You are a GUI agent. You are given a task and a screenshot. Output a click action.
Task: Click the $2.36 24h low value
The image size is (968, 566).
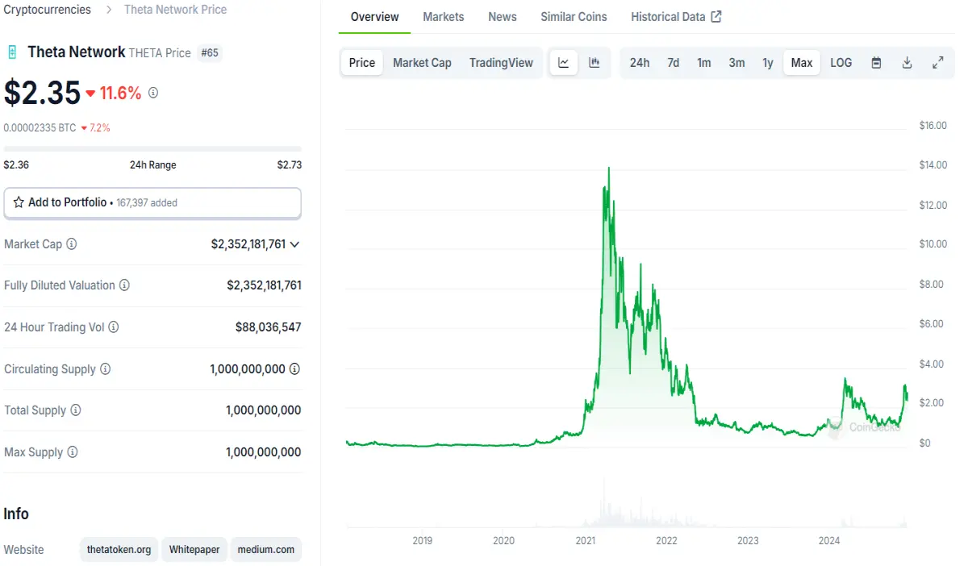tap(16, 164)
